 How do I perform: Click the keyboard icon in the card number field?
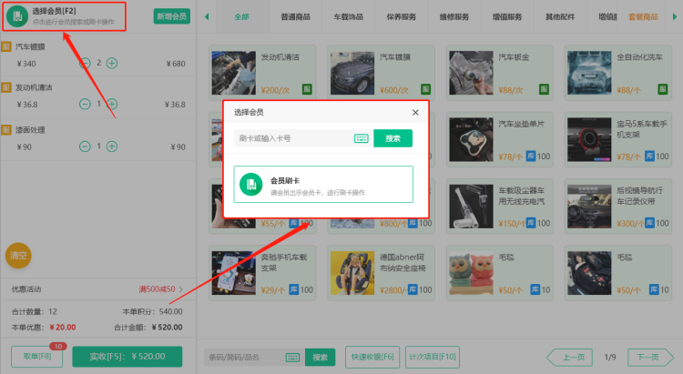pos(361,138)
